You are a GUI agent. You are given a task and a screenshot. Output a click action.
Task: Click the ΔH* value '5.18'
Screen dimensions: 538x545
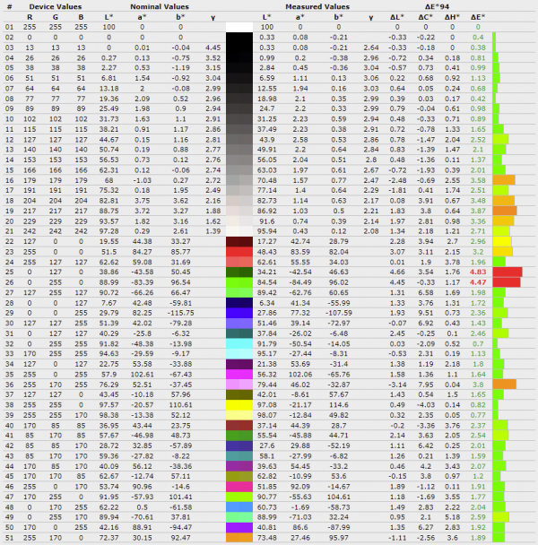point(452,517)
